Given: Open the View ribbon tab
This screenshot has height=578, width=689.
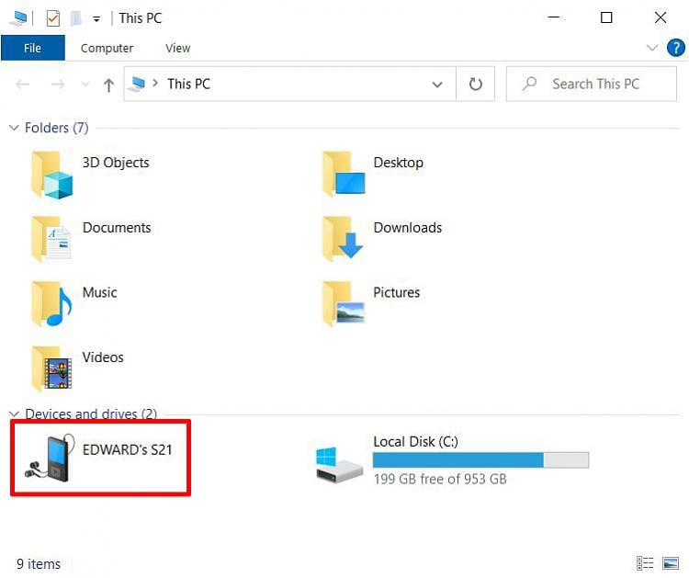Looking at the screenshot, I should (178, 48).
